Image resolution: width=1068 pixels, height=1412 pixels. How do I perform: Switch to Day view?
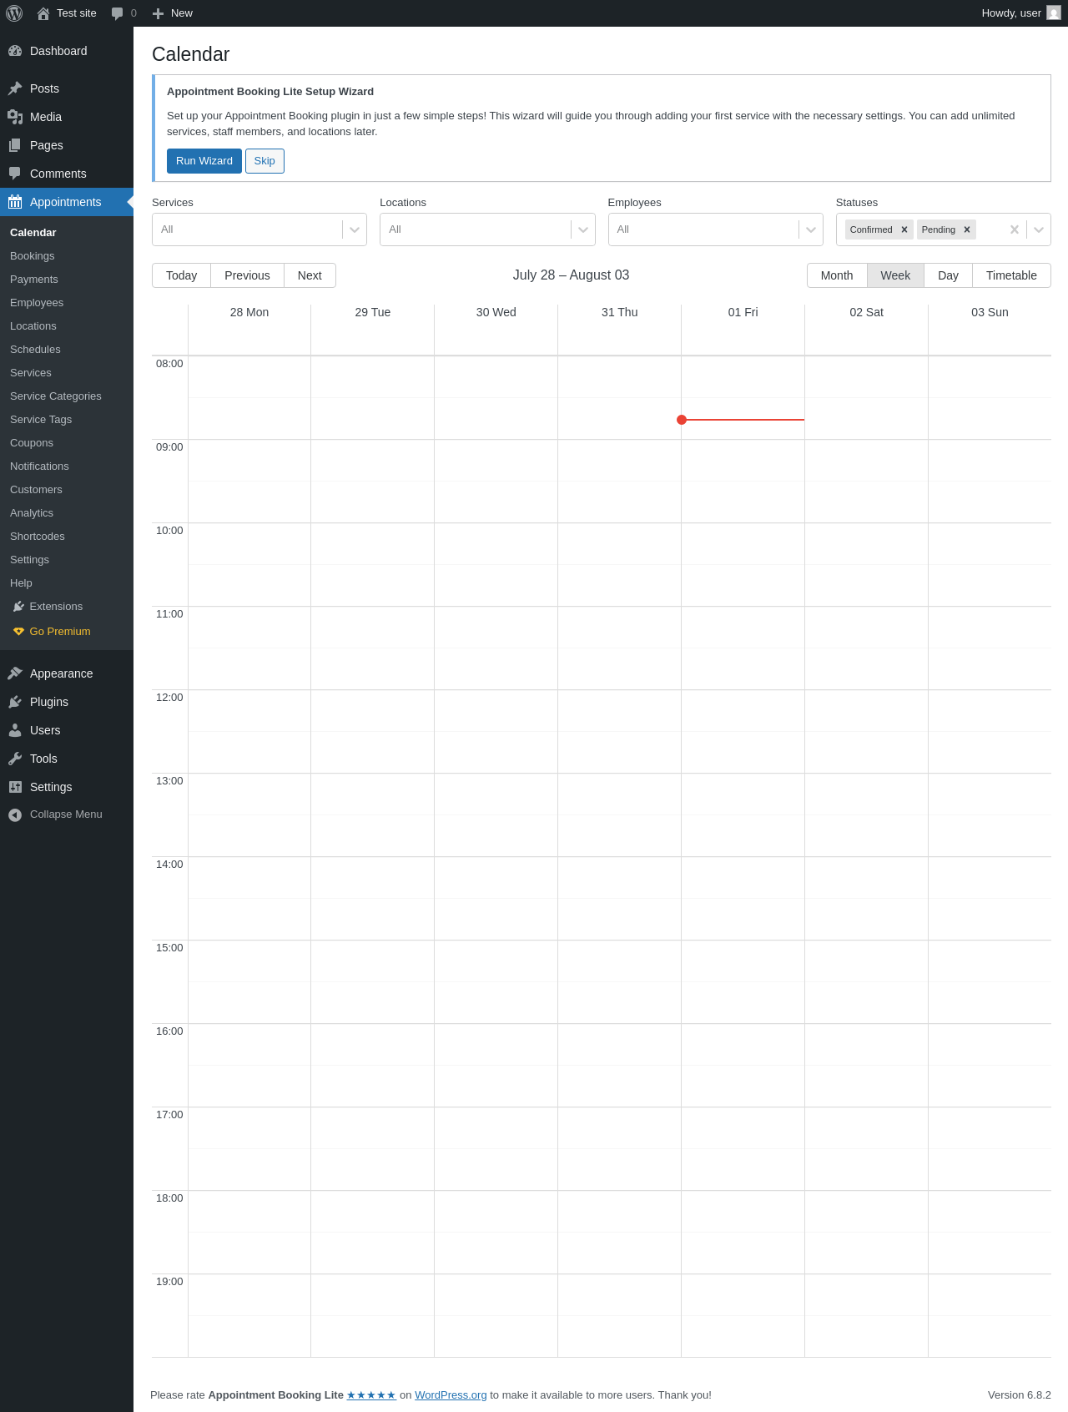tap(948, 275)
